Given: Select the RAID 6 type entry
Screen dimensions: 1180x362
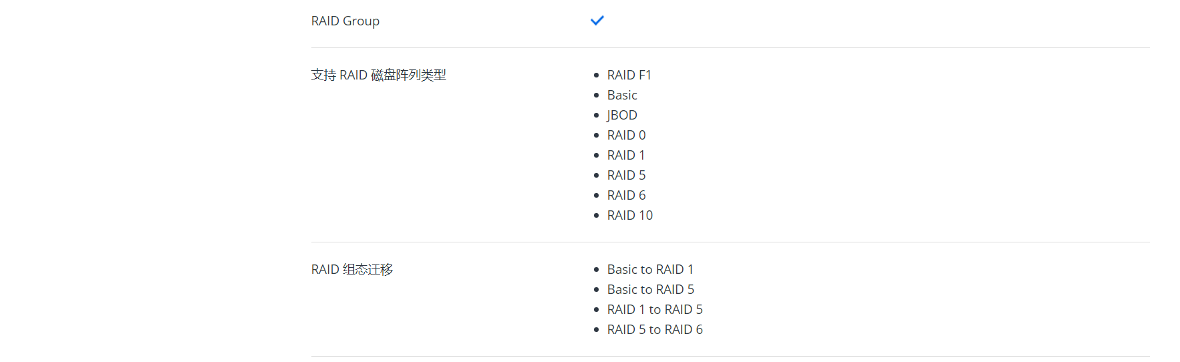Looking at the screenshot, I should click(x=626, y=195).
